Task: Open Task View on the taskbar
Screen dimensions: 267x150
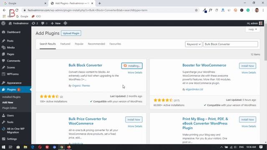Action: pyautogui.click(x=10, y=147)
